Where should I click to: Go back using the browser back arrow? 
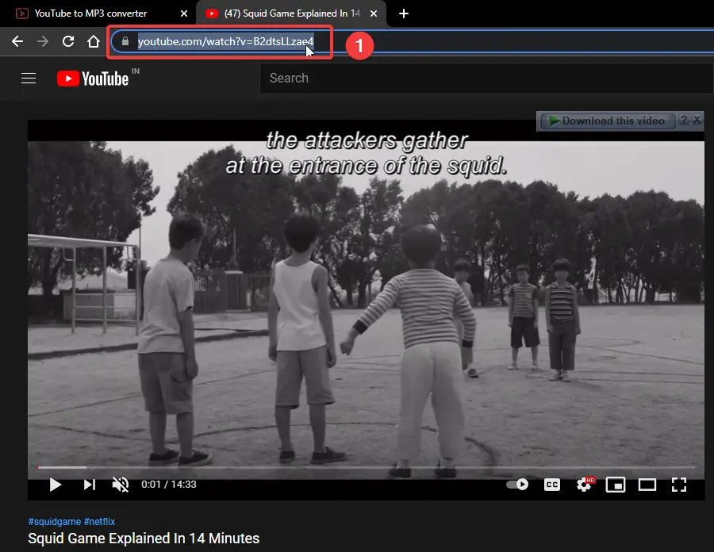point(17,41)
